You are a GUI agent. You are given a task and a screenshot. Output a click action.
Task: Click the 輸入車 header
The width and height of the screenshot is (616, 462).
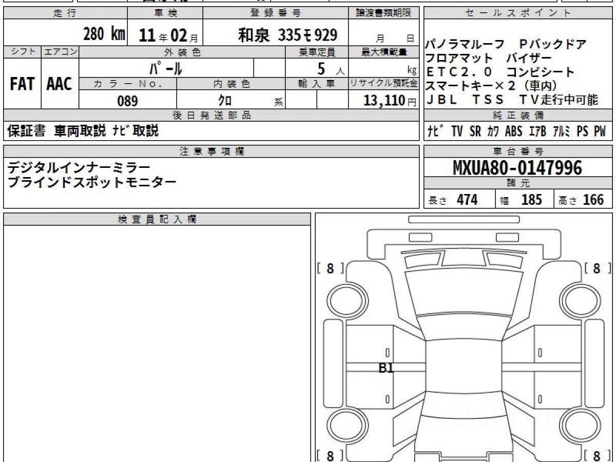[x=317, y=84]
